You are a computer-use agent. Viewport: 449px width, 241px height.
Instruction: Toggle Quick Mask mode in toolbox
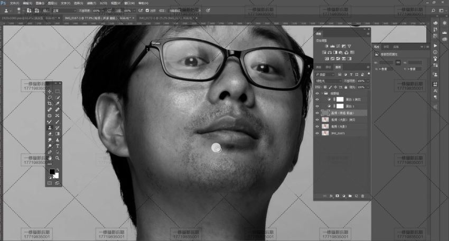(50, 183)
